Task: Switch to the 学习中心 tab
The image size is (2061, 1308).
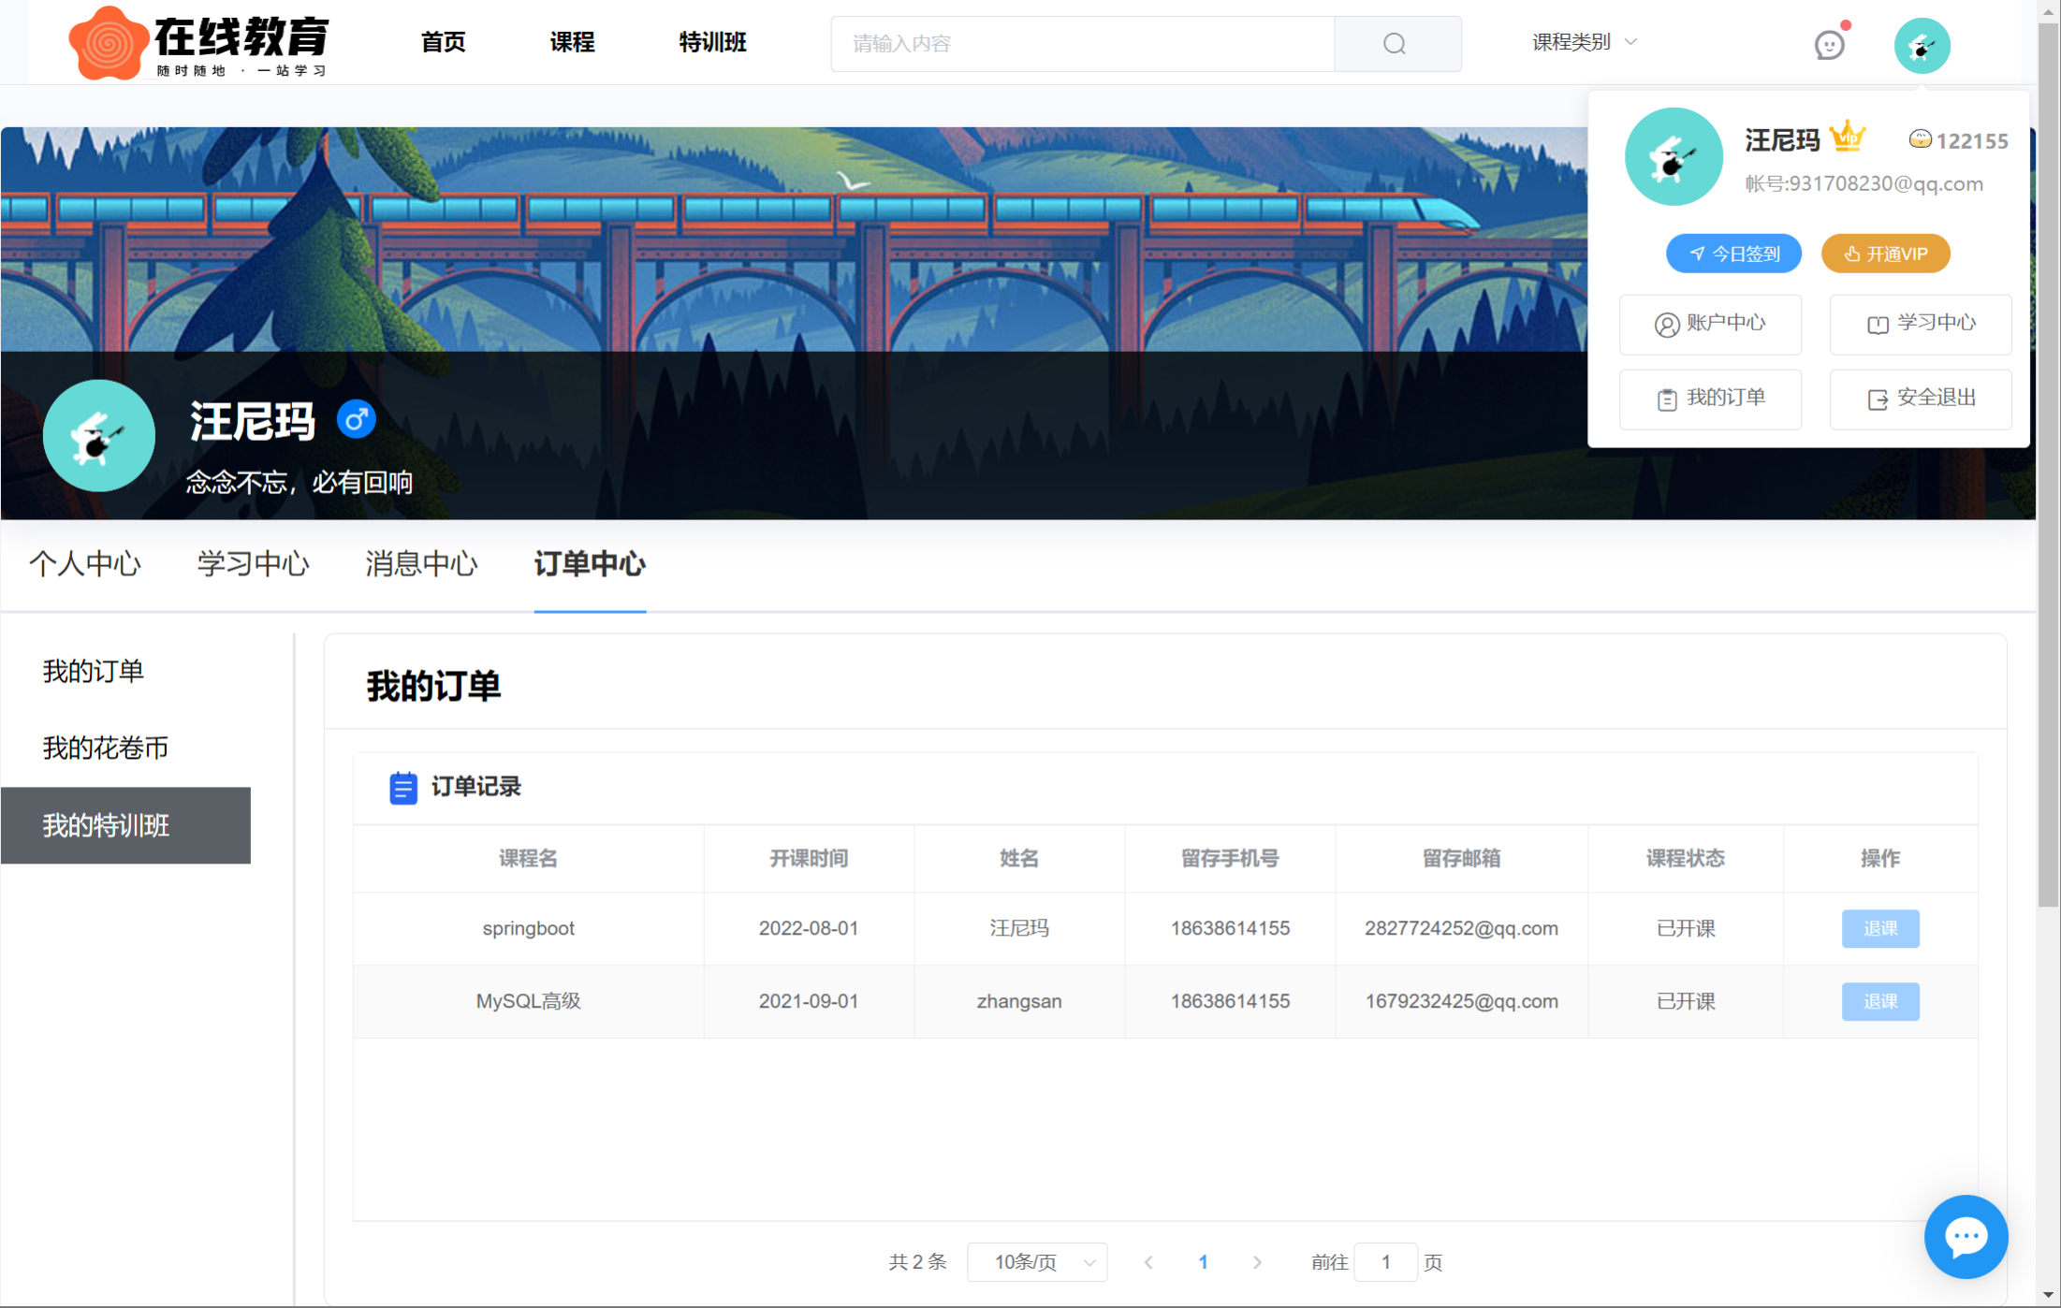Action: tap(253, 564)
